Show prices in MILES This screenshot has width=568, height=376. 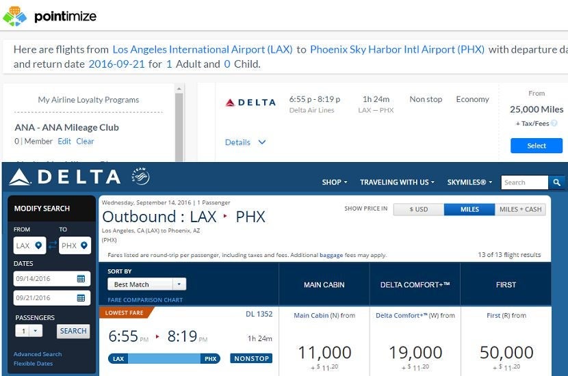[x=469, y=209]
